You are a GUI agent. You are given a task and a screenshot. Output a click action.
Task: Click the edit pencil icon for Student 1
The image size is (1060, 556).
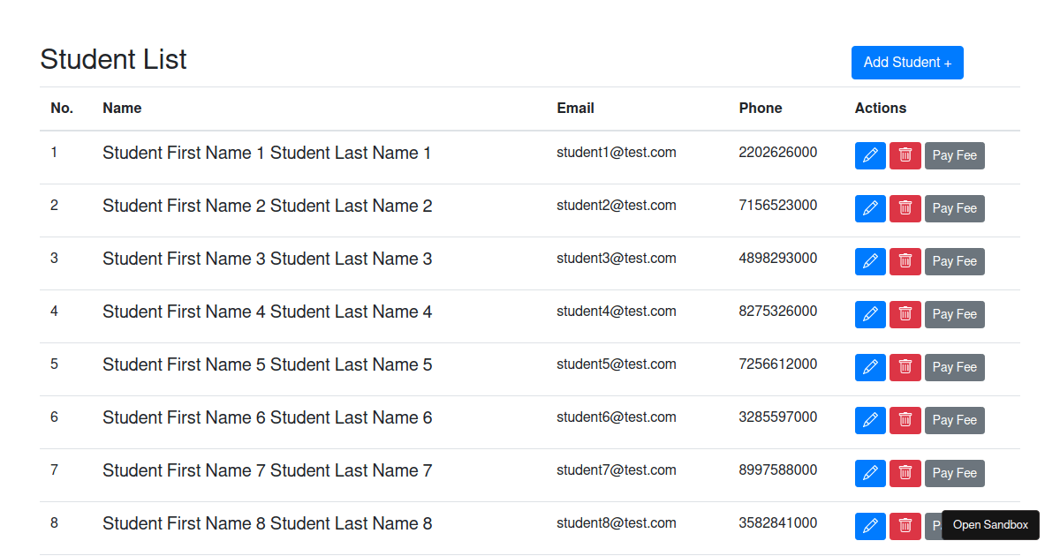pos(870,155)
